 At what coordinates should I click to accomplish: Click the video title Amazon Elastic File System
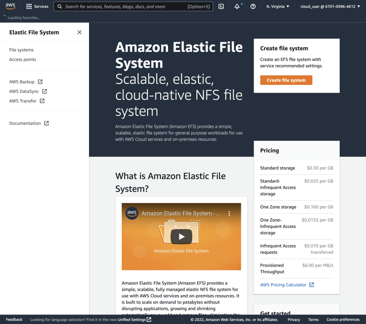click(x=181, y=213)
